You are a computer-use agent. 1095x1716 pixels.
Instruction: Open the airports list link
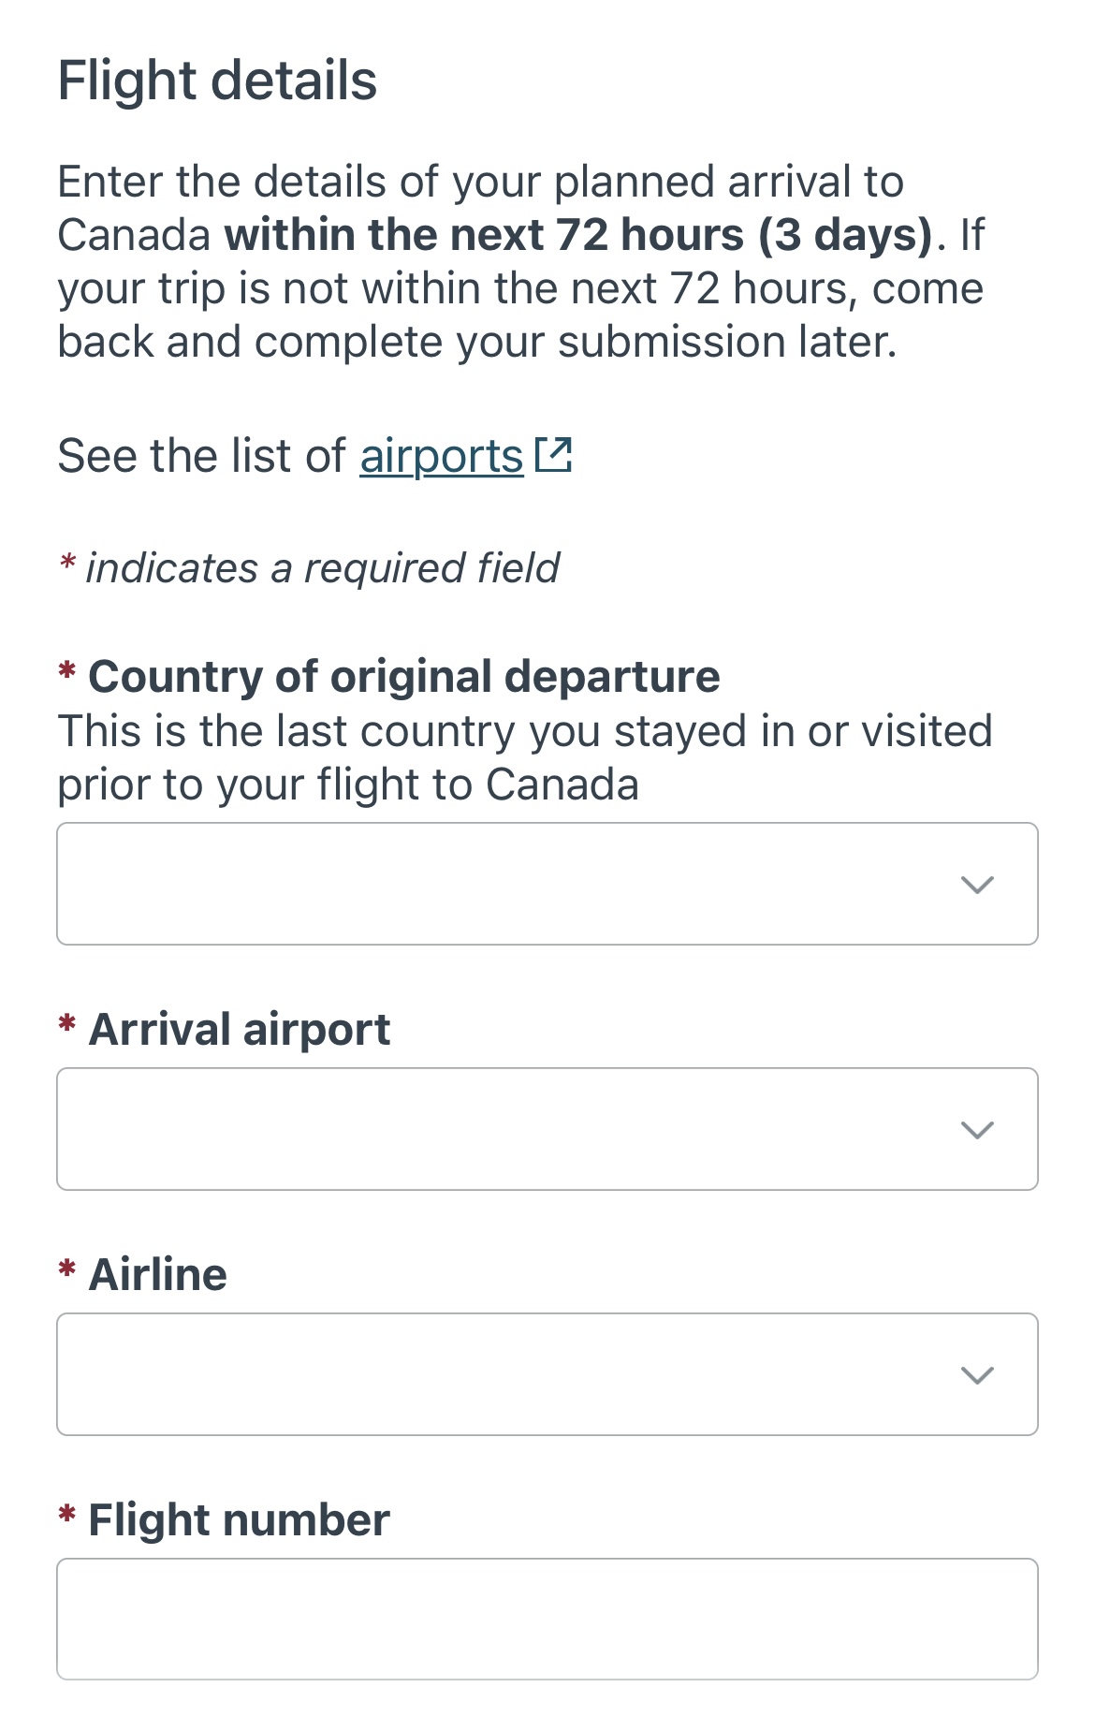(x=441, y=457)
